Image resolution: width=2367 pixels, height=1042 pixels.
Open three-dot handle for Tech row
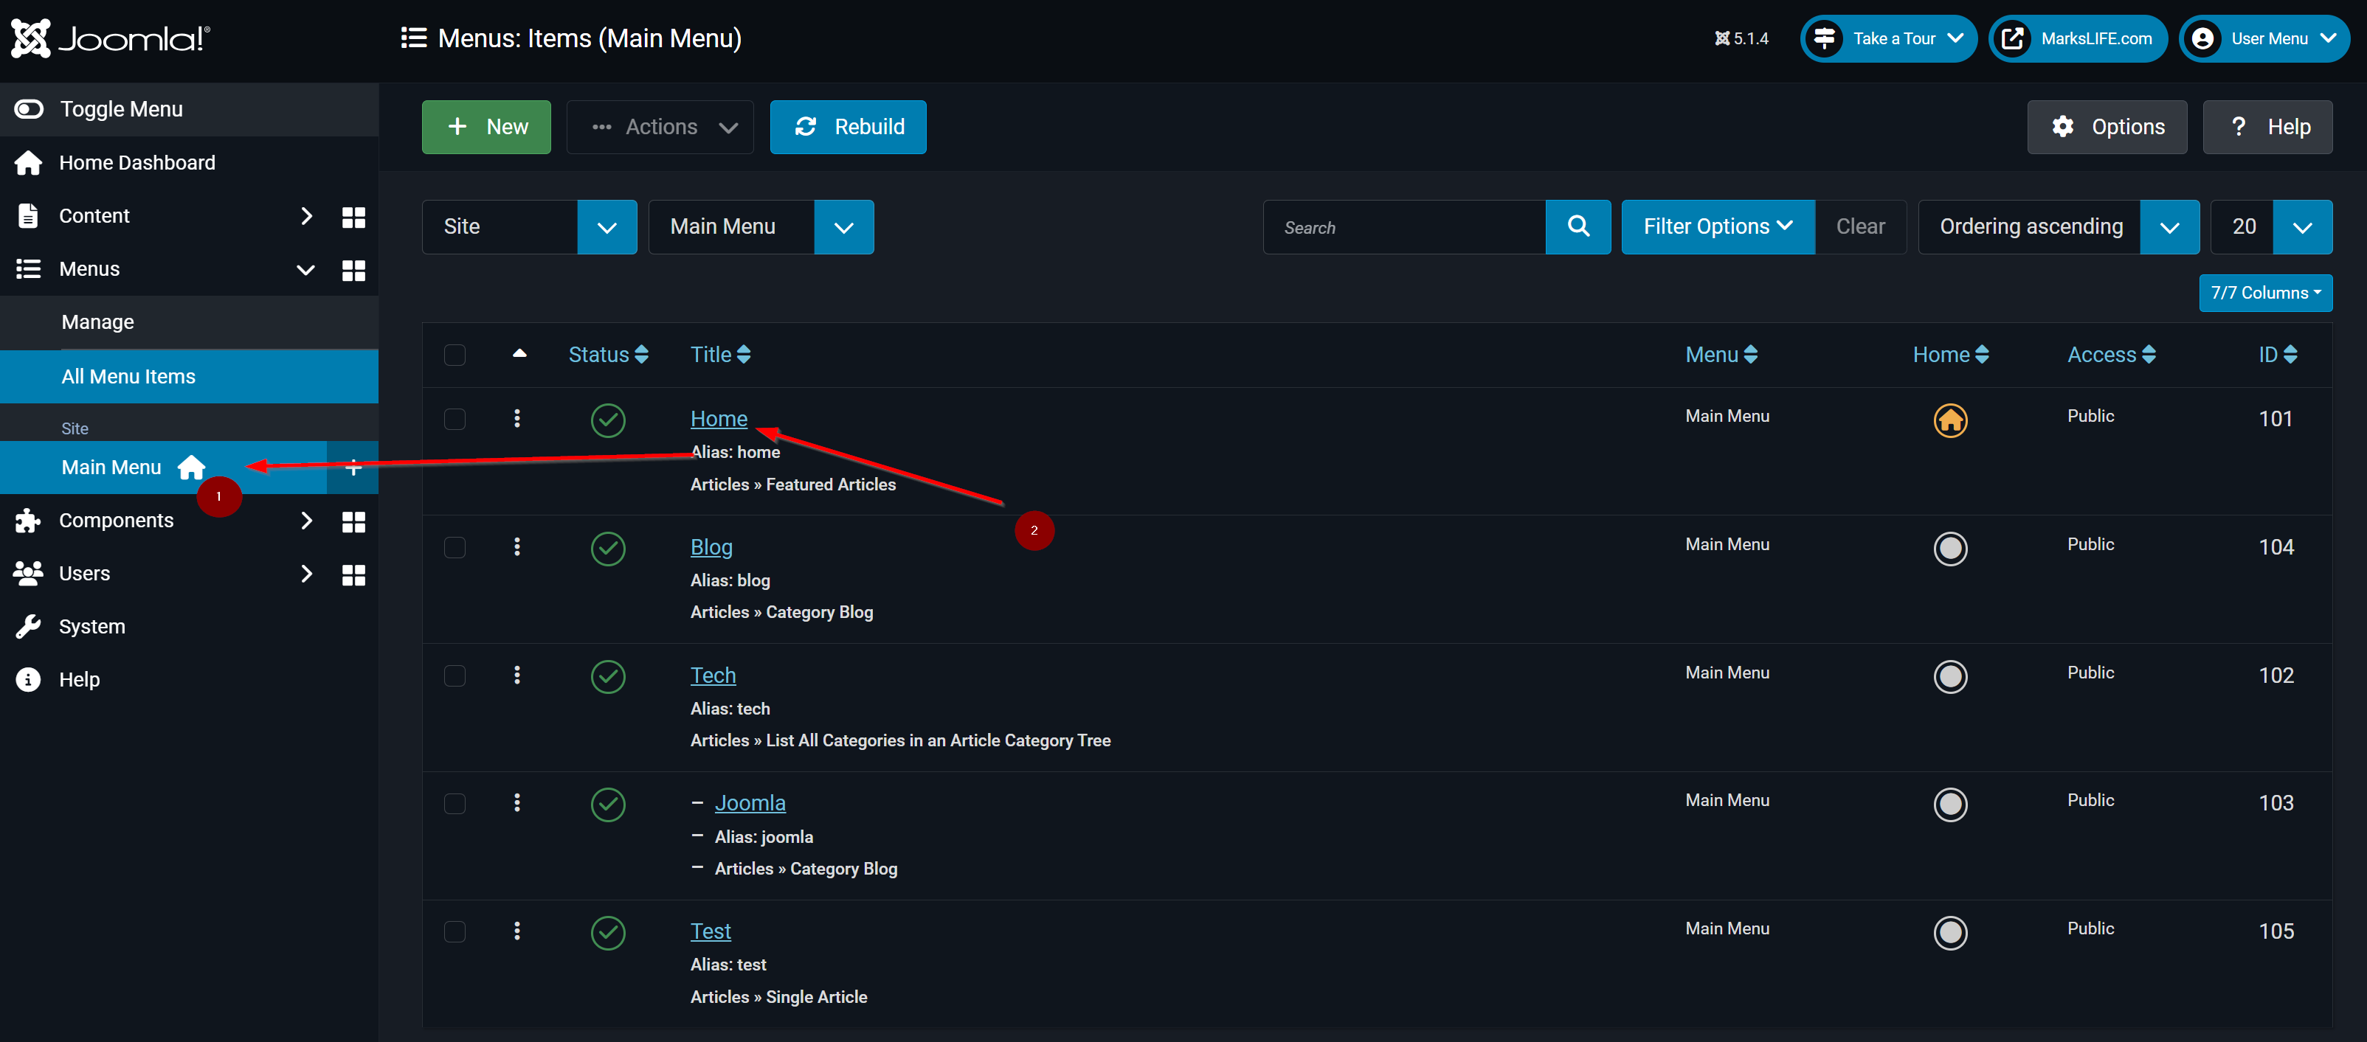[x=517, y=675]
